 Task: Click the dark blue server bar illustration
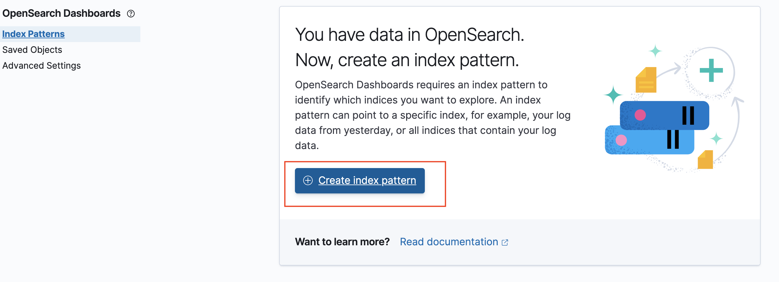click(664, 115)
